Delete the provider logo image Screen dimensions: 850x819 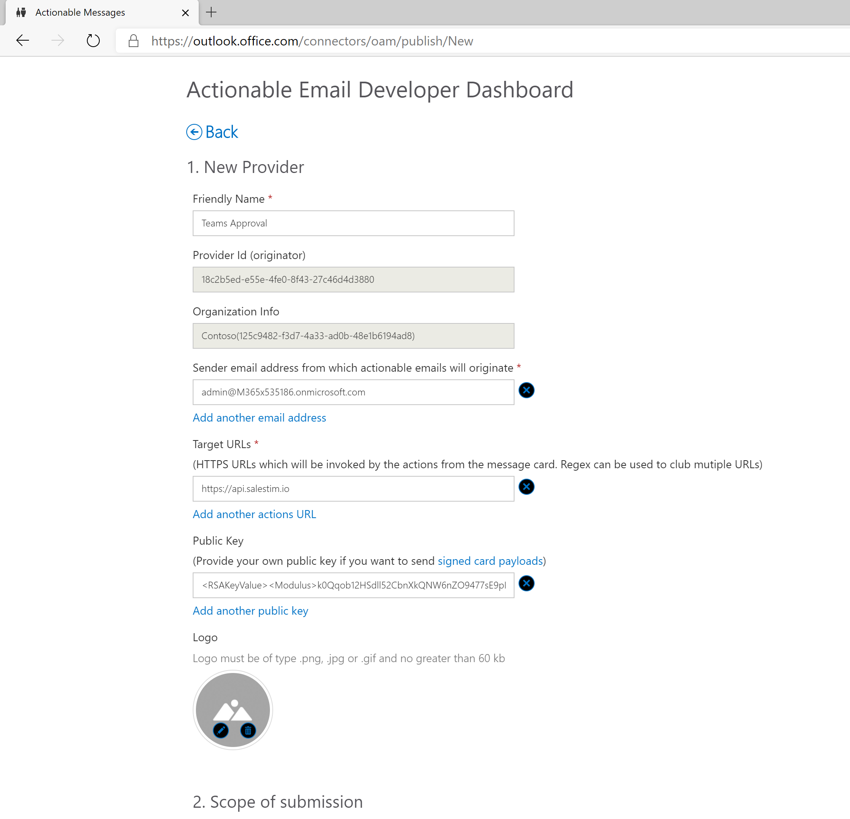tap(248, 731)
